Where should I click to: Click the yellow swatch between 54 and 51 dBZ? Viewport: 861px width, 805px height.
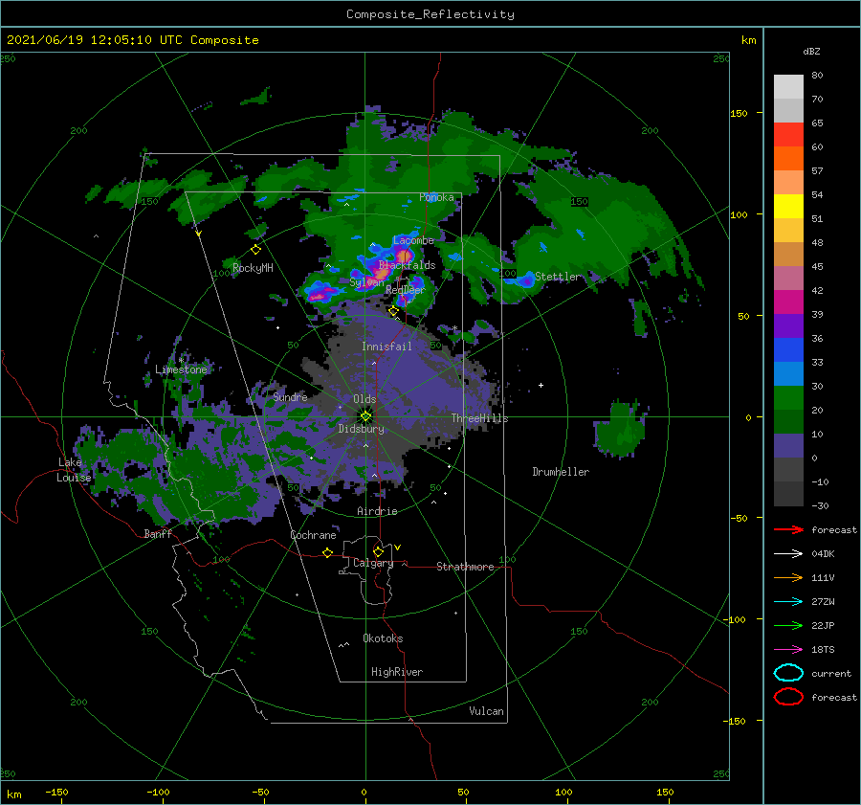(788, 207)
